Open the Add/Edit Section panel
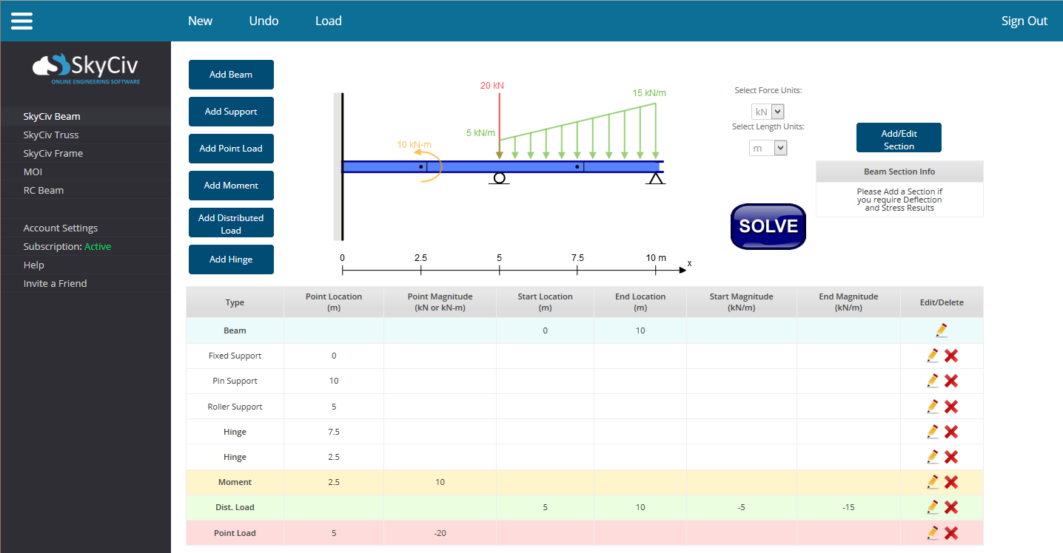 click(x=899, y=138)
